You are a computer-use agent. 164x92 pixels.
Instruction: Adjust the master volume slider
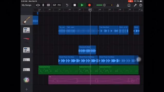coord(104,5)
